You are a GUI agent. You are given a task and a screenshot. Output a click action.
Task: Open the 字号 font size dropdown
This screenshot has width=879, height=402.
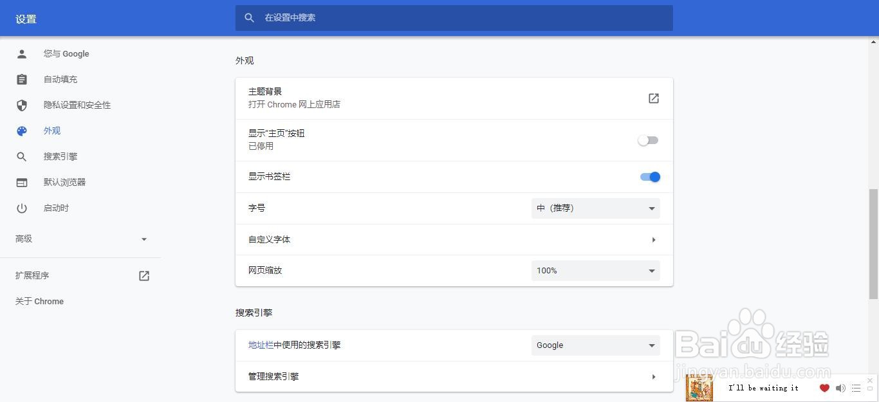coord(595,208)
